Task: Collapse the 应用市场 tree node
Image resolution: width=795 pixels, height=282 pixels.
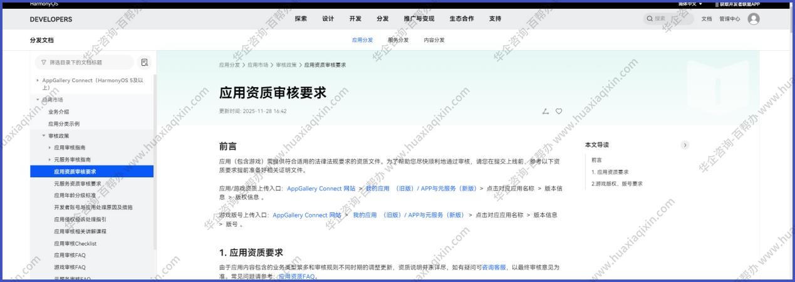Action: (38, 100)
